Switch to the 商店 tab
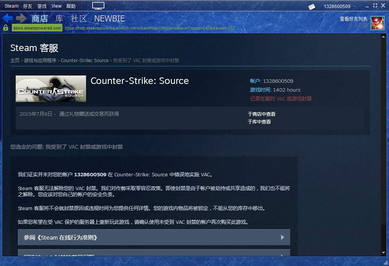This screenshot has height=266, width=389. [40, 19]
